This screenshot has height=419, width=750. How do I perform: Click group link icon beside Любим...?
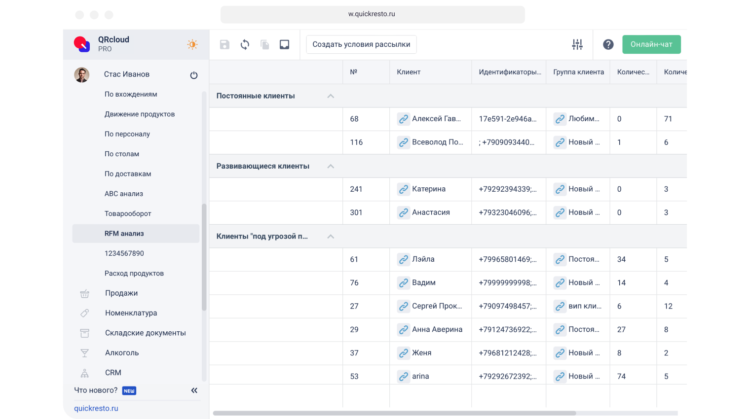tap(560, 119)
